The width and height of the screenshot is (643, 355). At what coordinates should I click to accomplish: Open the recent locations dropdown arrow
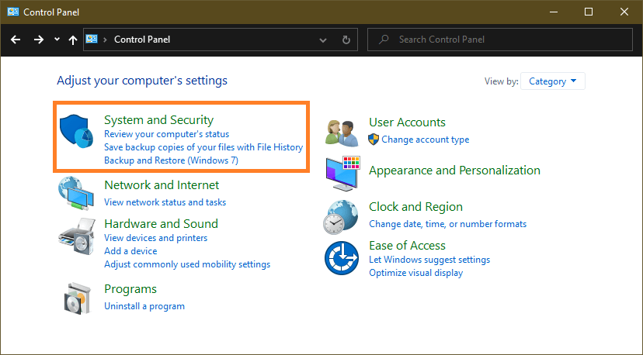57,40
